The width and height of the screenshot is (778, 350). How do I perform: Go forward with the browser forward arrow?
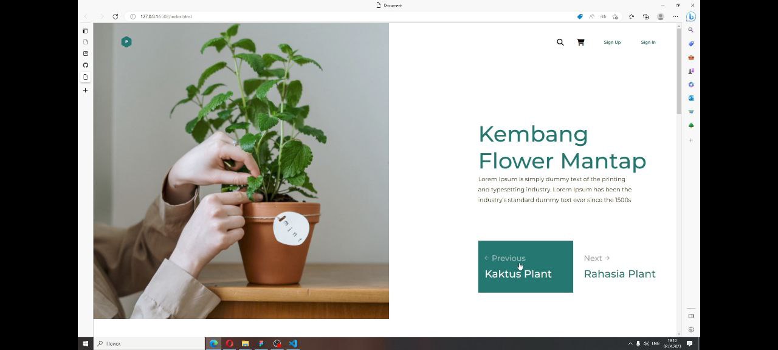pyautogui.click(x=101, y=16)
